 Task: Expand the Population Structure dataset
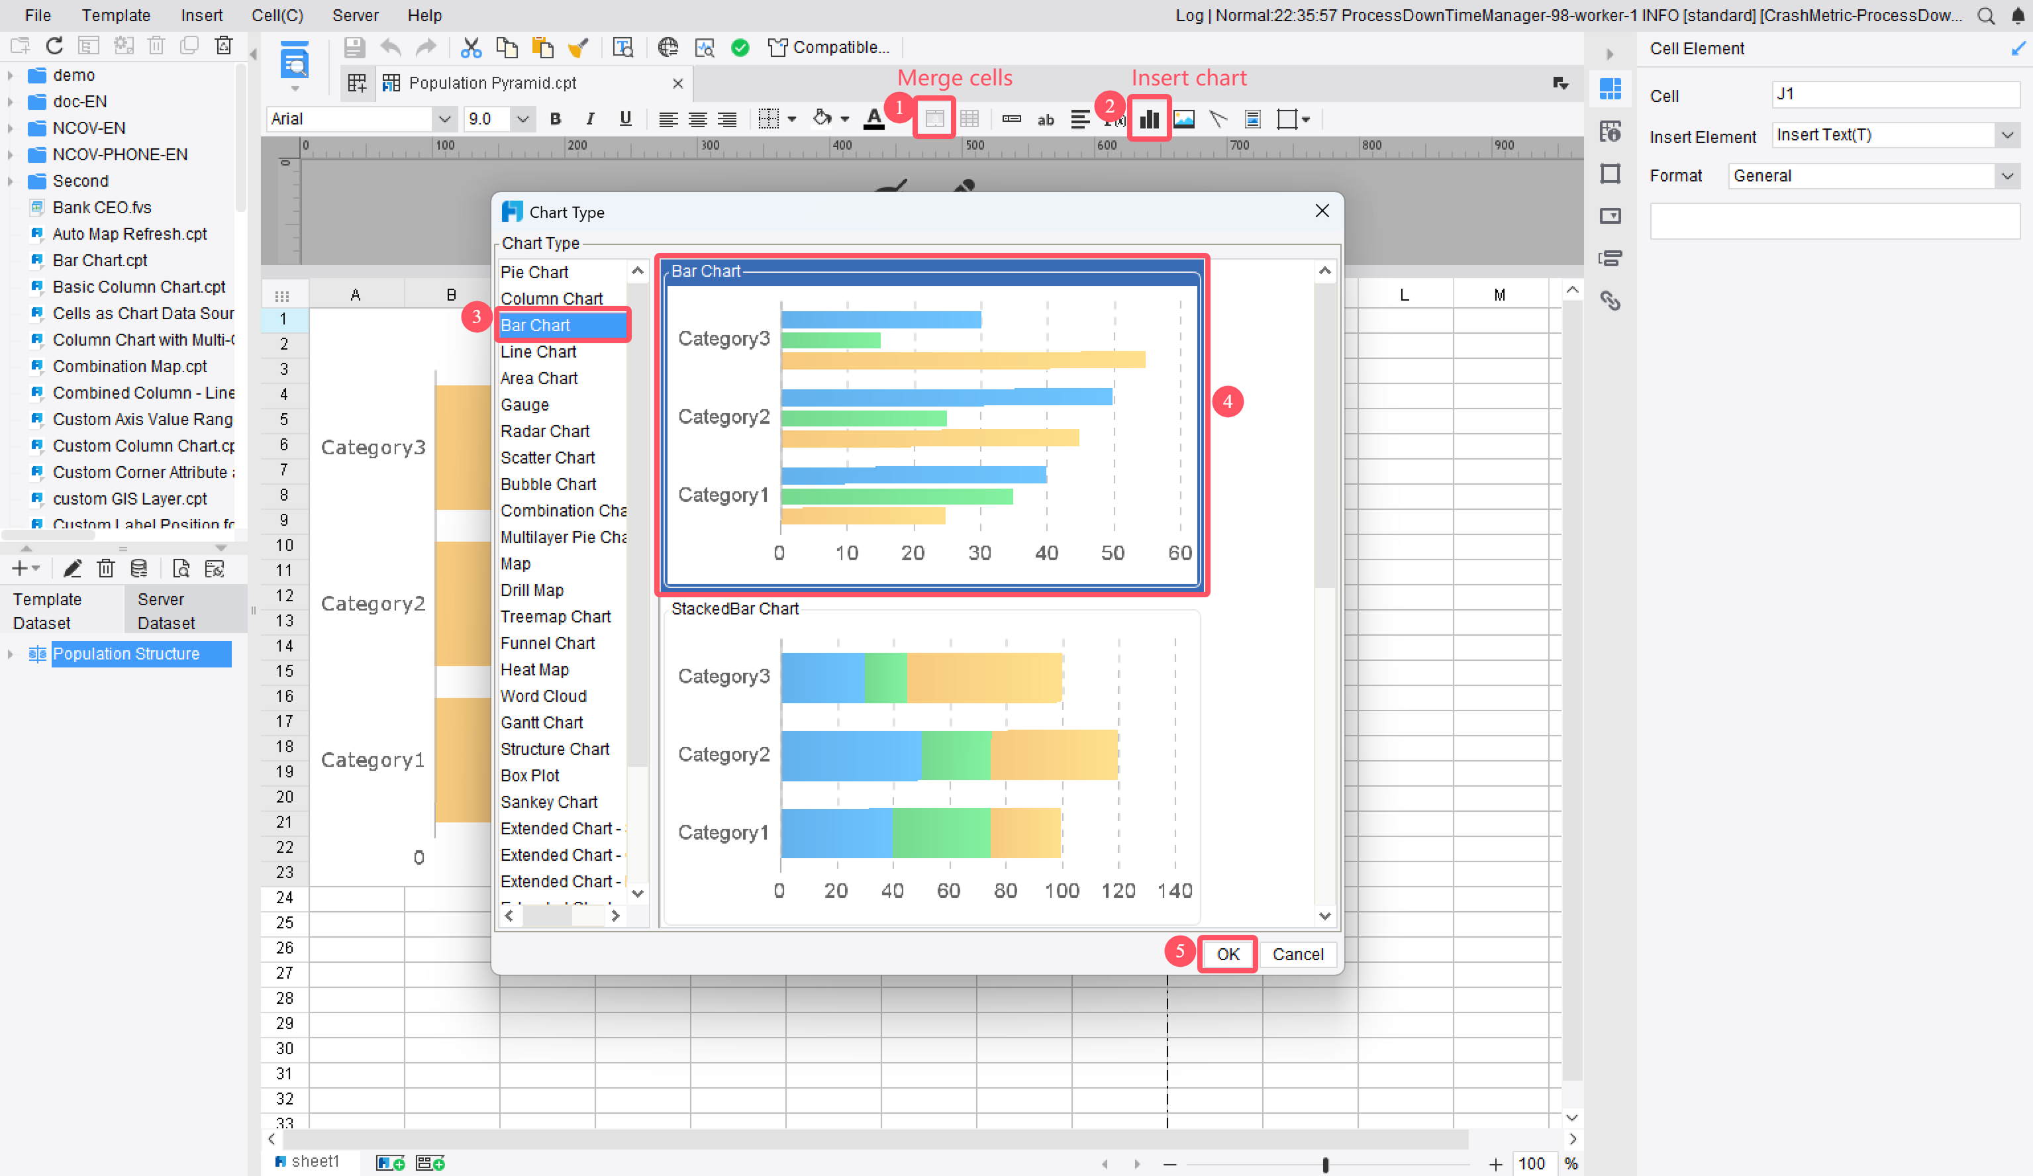point(11,654)
